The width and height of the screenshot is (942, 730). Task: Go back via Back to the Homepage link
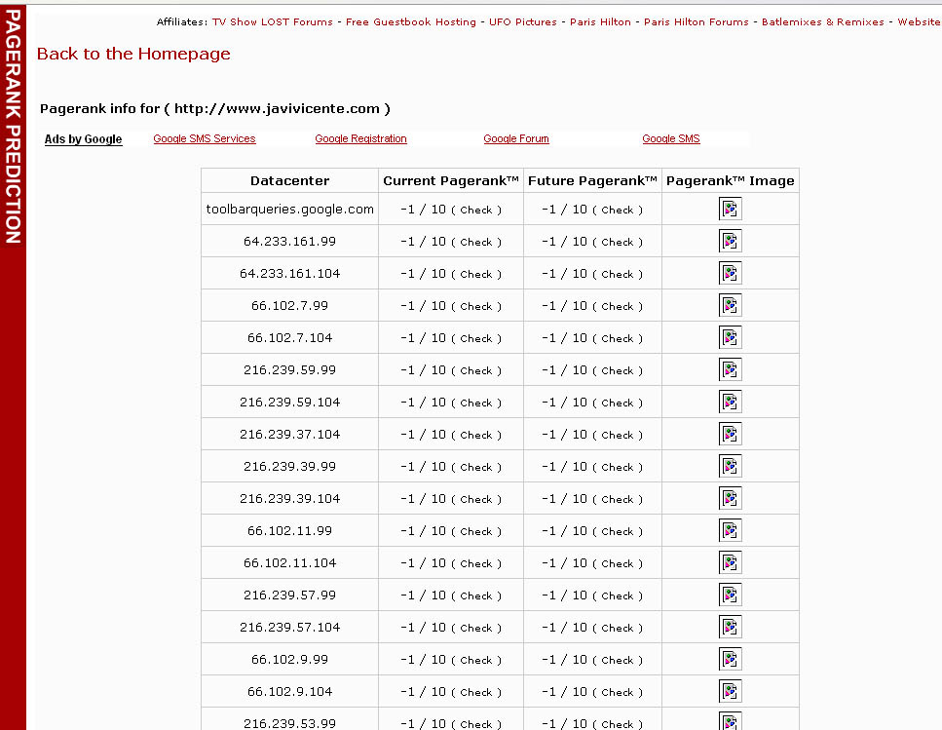pyautogui.click(x=133, y=54)
